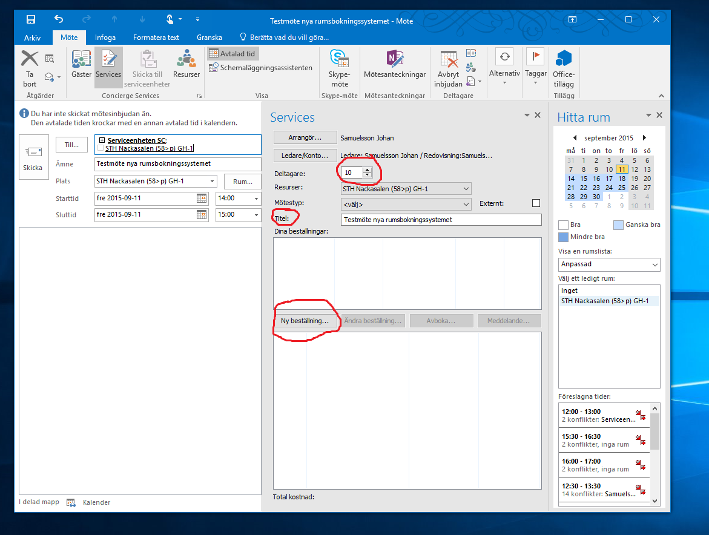Go to the next month in Hitta rum
The width and height of the screenshot is (709, 535).
[x=644, y=138]
